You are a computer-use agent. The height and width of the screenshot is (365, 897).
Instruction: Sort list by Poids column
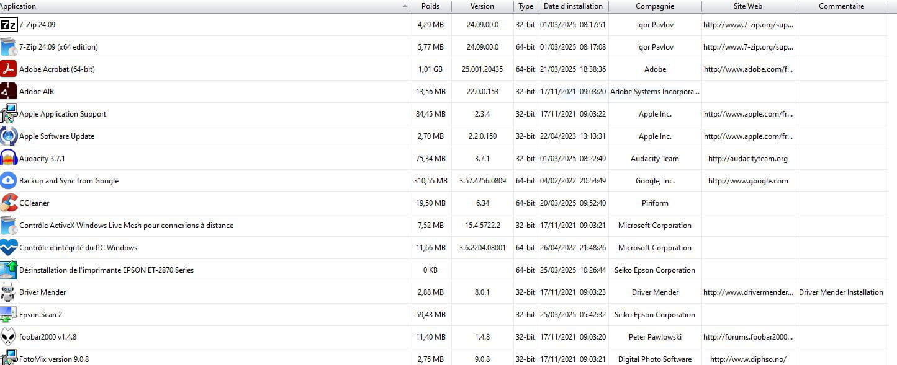tap(430, 6)
